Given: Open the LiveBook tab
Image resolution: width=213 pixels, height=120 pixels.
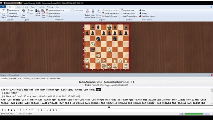Looking at the screenshot, I should pyautogui.click(x=44, y=79).
